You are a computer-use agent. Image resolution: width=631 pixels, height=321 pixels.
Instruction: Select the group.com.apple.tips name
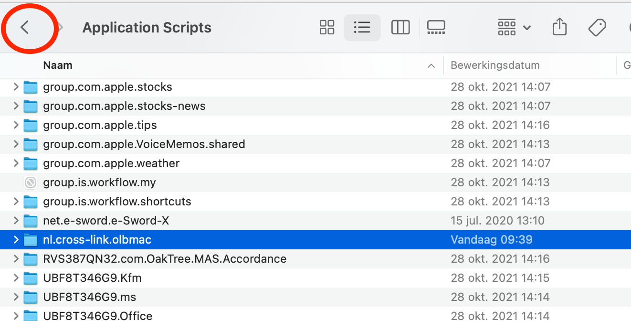(x=100, y=125)
